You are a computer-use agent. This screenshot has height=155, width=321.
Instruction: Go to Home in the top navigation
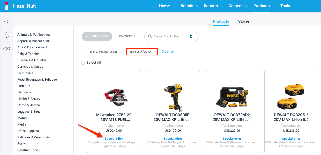164,6
